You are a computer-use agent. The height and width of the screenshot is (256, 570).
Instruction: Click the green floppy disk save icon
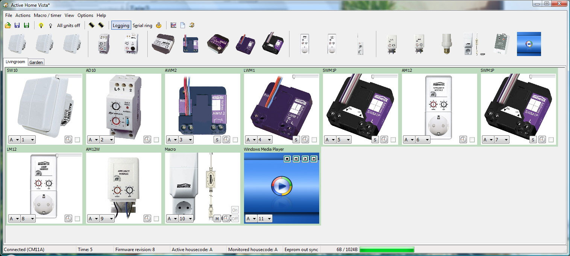pyautogui.click(x=26, y=26)
